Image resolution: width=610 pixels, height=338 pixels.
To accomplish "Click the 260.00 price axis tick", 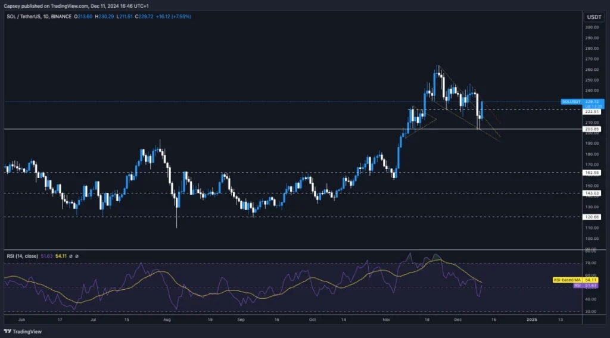I will pos(592,70).
